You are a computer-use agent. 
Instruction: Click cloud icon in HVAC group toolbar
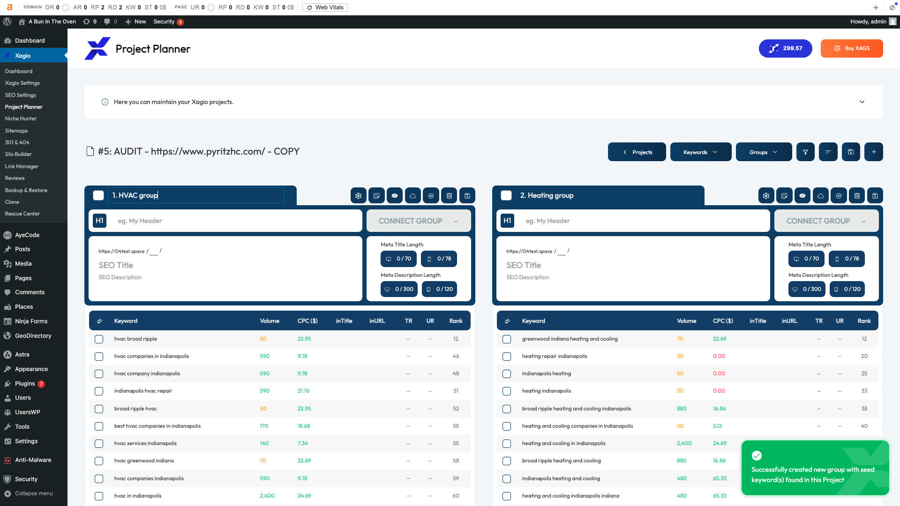[x=412, y=196]
